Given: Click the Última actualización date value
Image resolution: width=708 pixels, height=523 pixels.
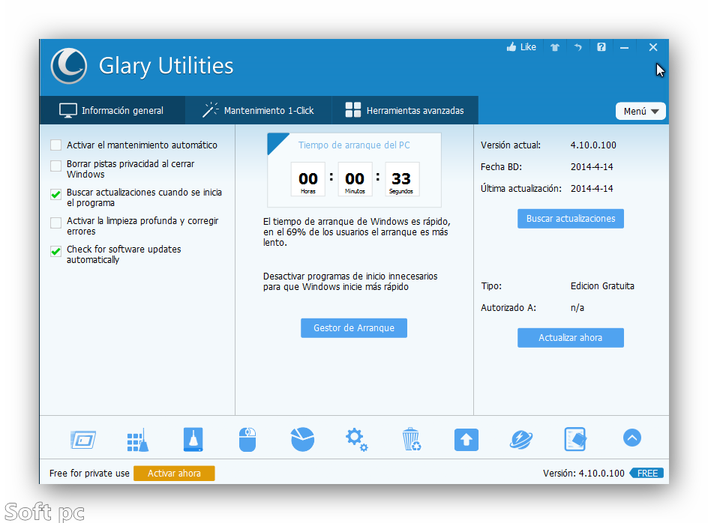Looking at the screenshot, I should coord(592,188).
